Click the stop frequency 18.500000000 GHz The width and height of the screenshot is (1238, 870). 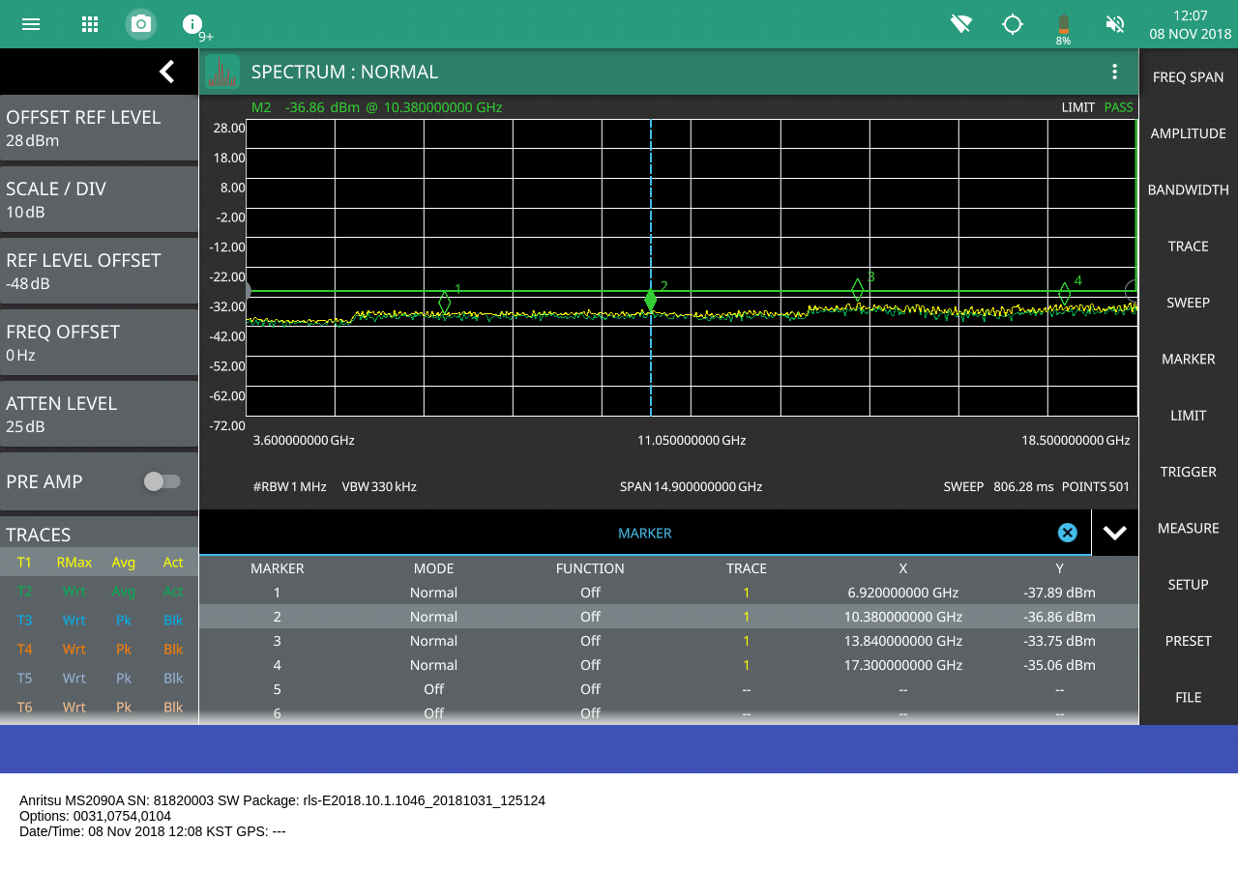click(1076, 440)
